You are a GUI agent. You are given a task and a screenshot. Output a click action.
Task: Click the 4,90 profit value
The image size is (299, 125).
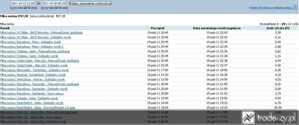(278, 65)
